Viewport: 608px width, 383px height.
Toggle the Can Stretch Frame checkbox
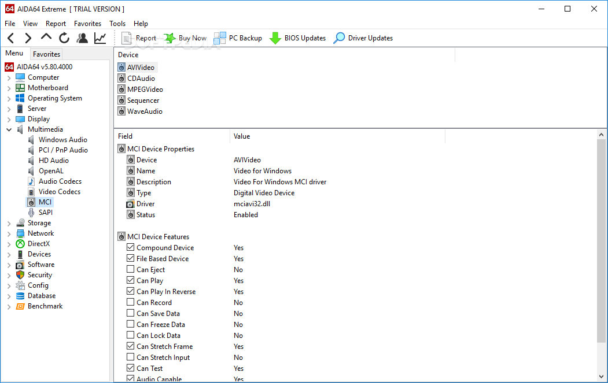131,346
